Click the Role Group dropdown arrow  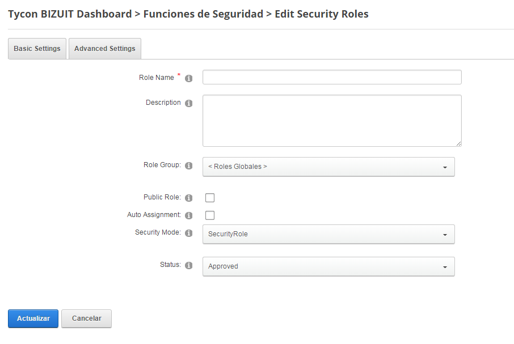[x=445, y=167]
